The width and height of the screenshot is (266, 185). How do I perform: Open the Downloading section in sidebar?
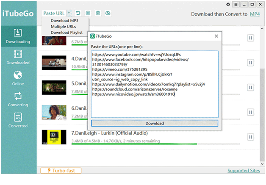18,36
